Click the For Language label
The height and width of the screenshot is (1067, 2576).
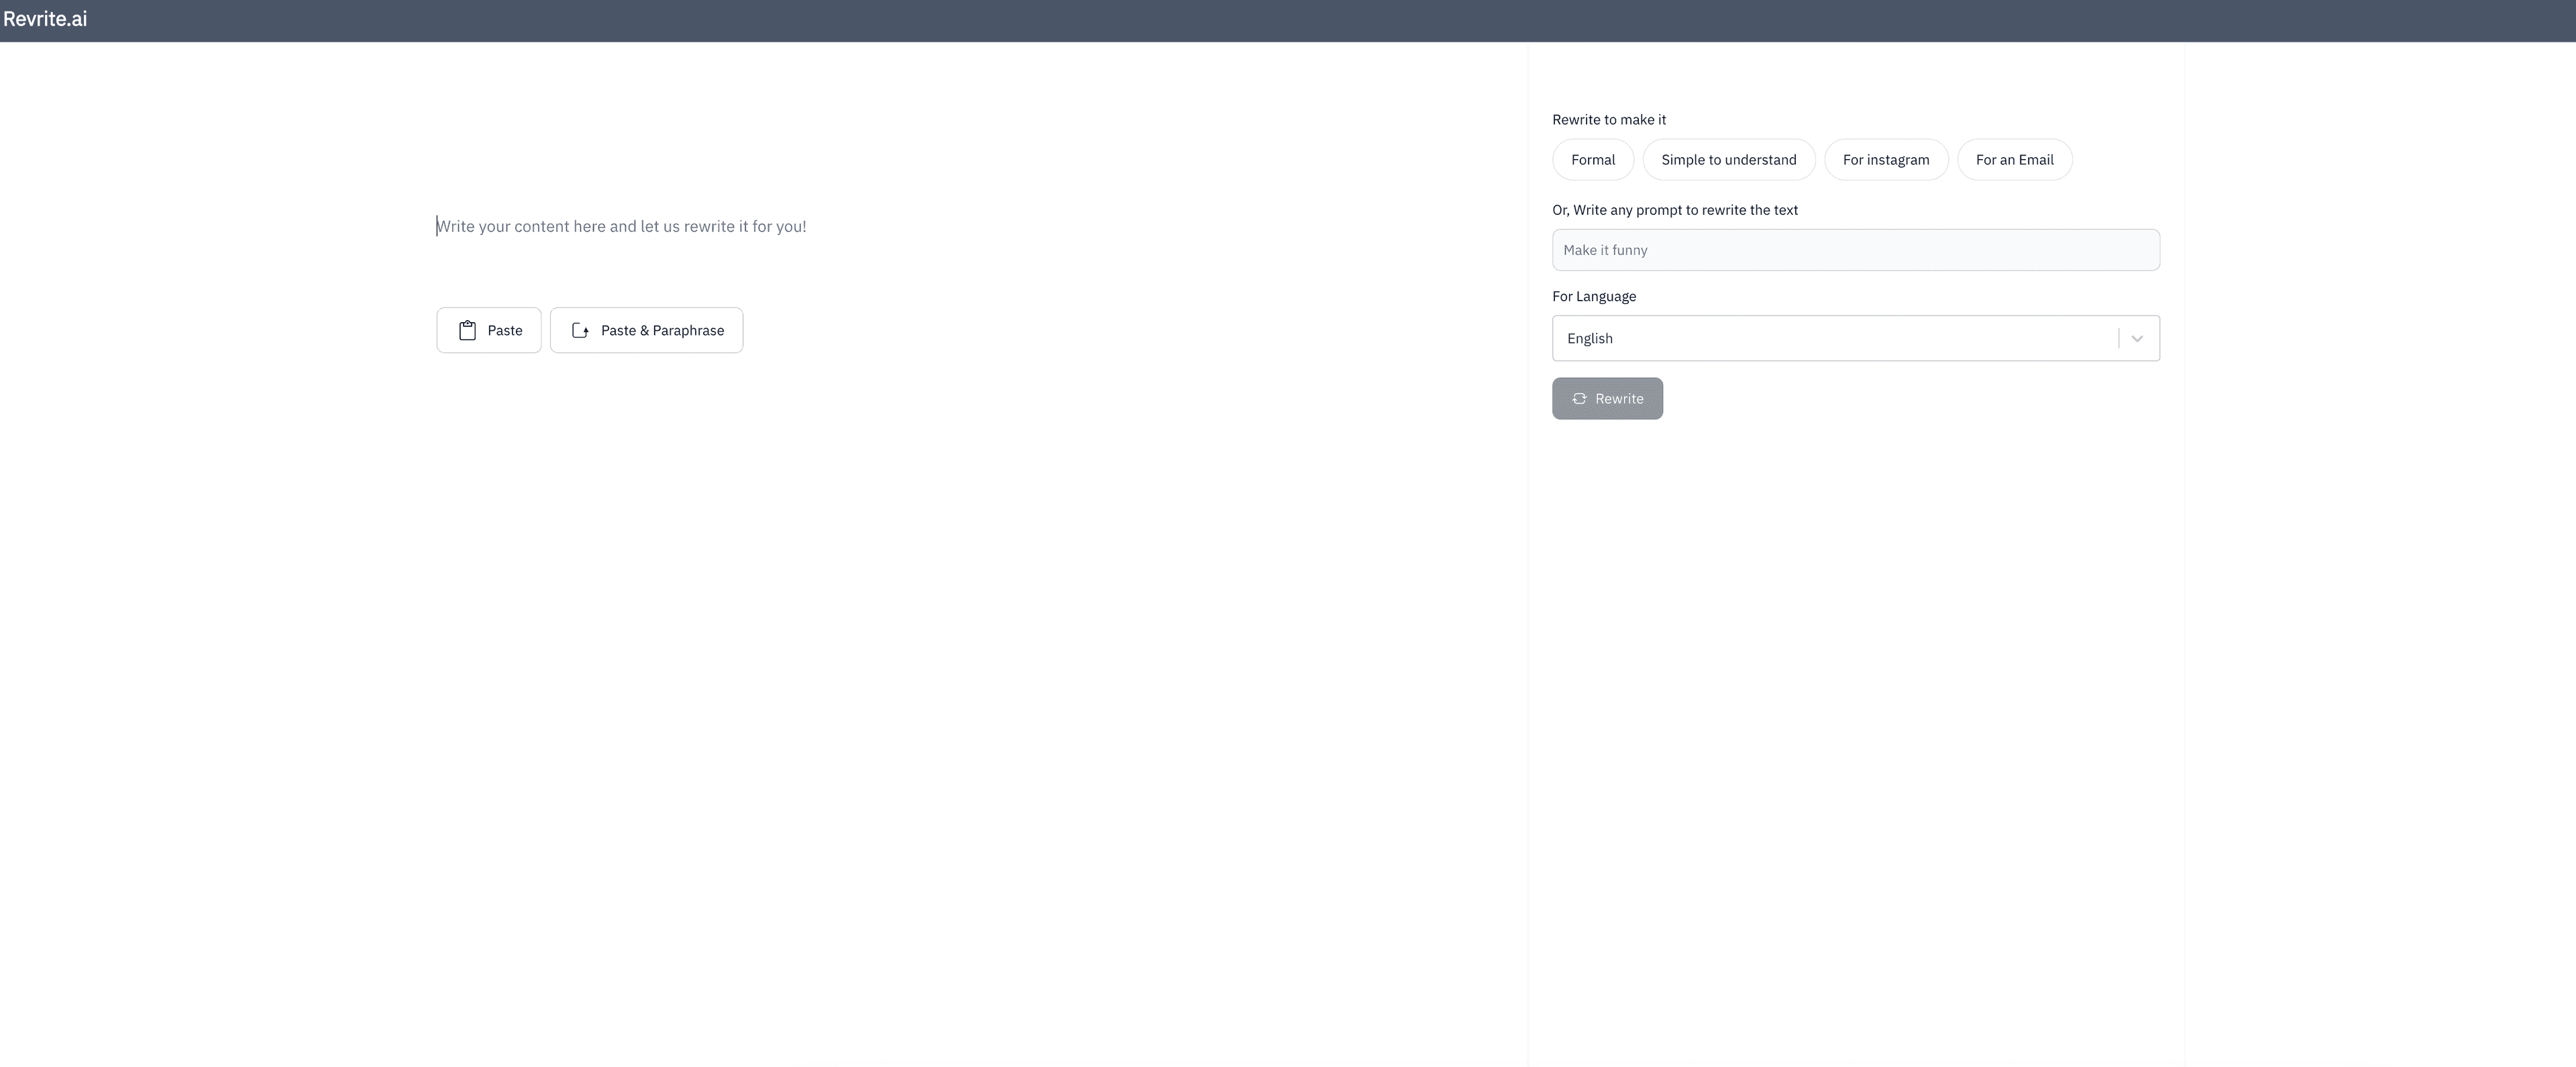(1593, 296)
